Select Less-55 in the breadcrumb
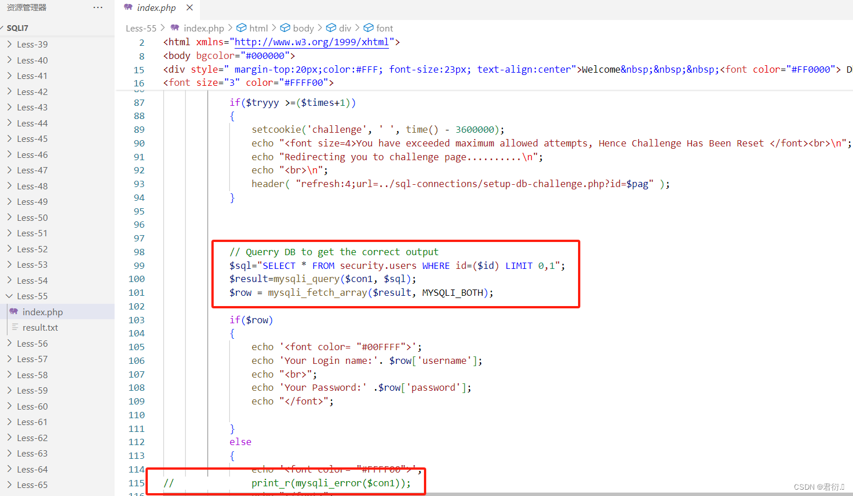The height and width of the screenshot is (496, 853). (141, 28)
